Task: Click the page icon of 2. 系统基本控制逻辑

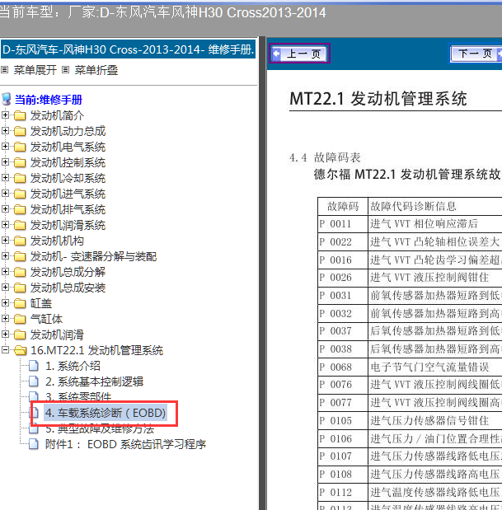Action: click(x=34, y=381)
